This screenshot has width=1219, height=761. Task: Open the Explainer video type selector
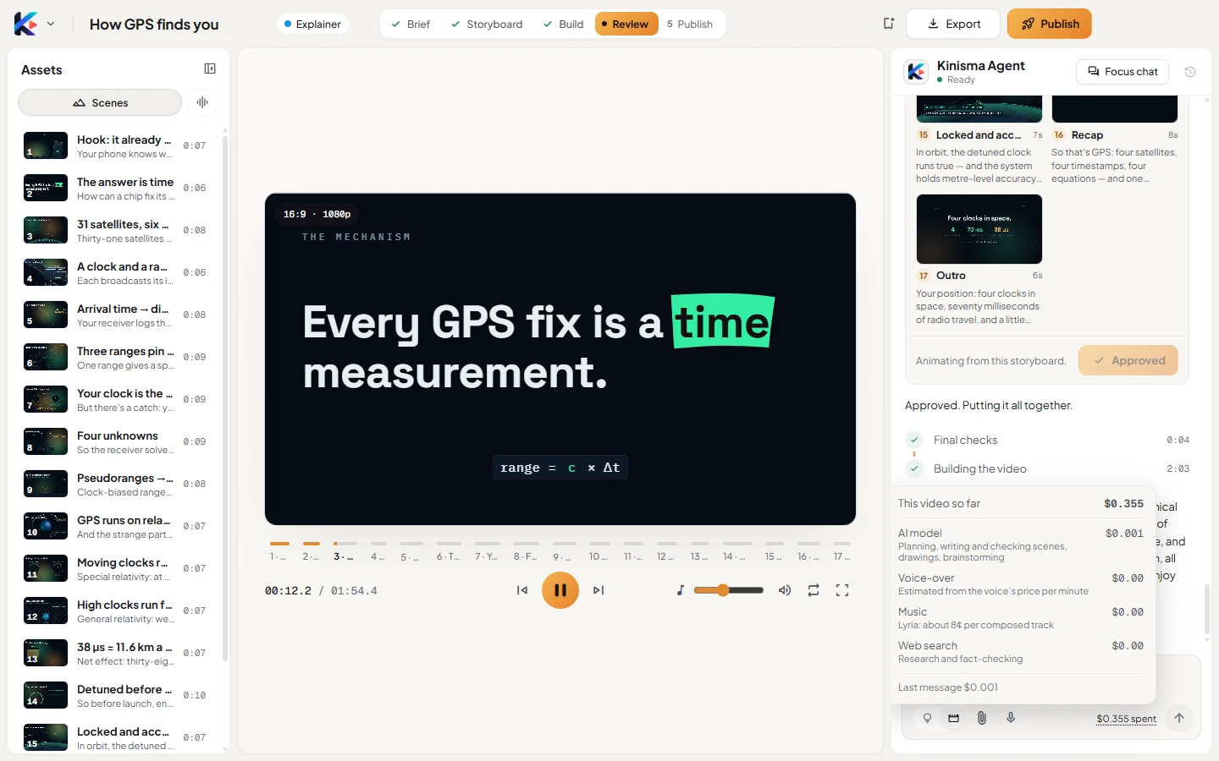click(x=312, y=24)
